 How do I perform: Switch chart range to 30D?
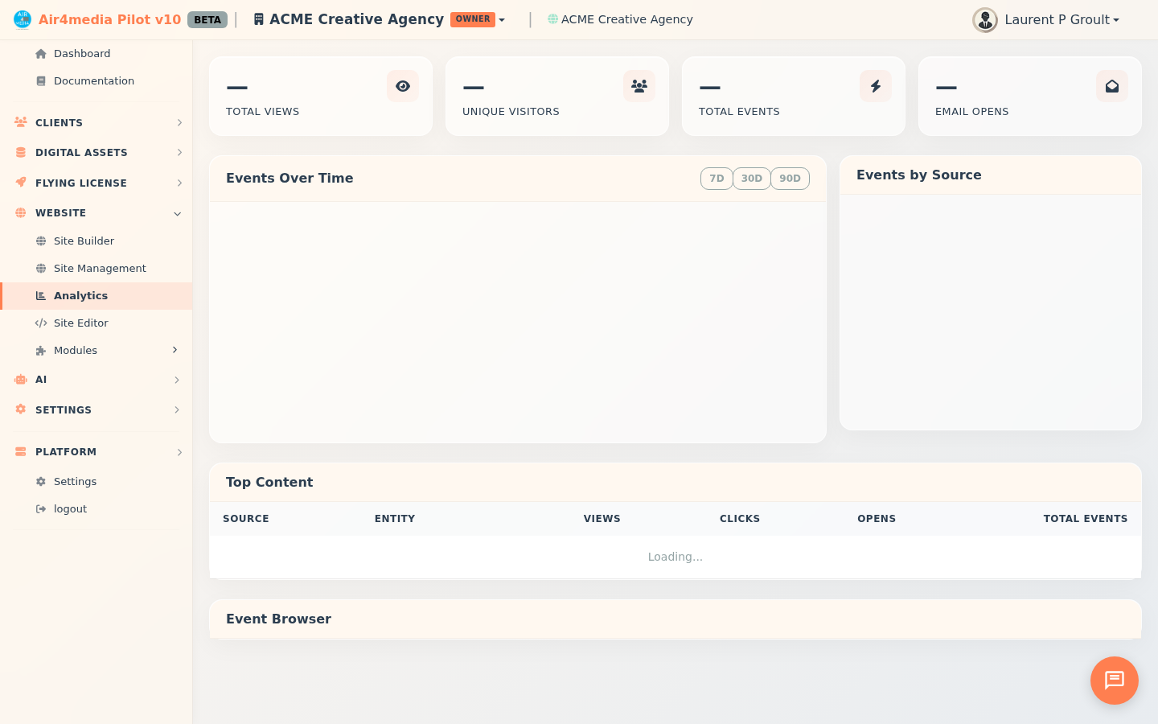[x=751, y=179]
